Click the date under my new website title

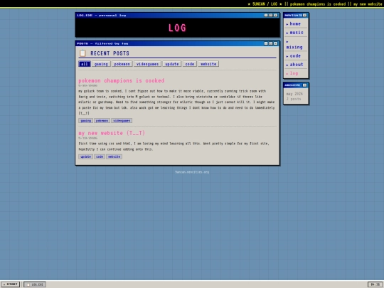87,138
